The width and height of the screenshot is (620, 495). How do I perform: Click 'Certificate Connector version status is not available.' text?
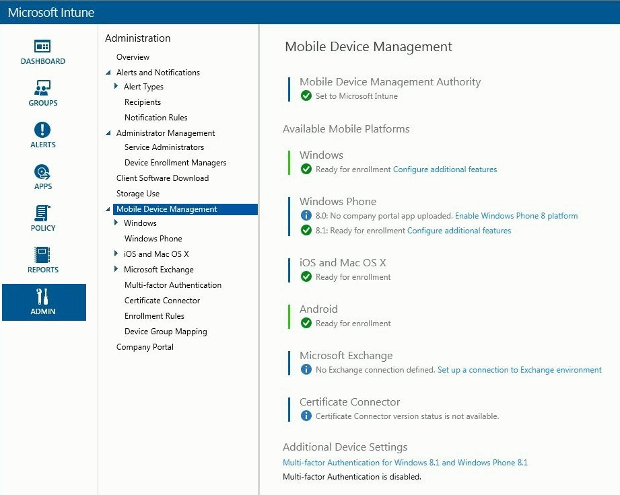[407, 416]
